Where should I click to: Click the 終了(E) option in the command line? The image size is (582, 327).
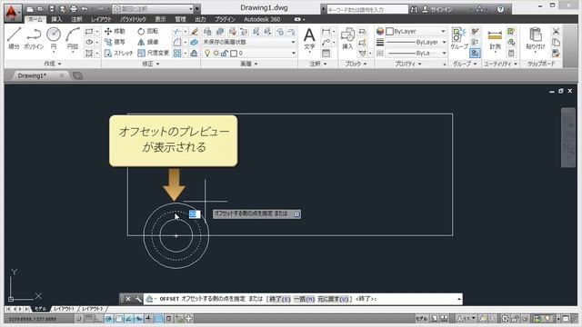click(280, 299)
